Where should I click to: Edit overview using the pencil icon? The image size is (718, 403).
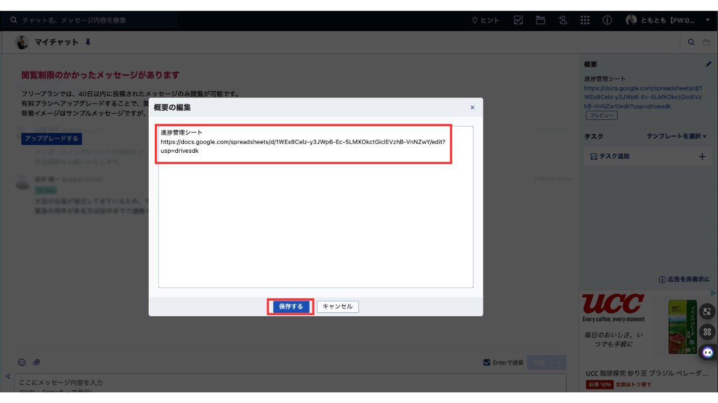[708, 64]
